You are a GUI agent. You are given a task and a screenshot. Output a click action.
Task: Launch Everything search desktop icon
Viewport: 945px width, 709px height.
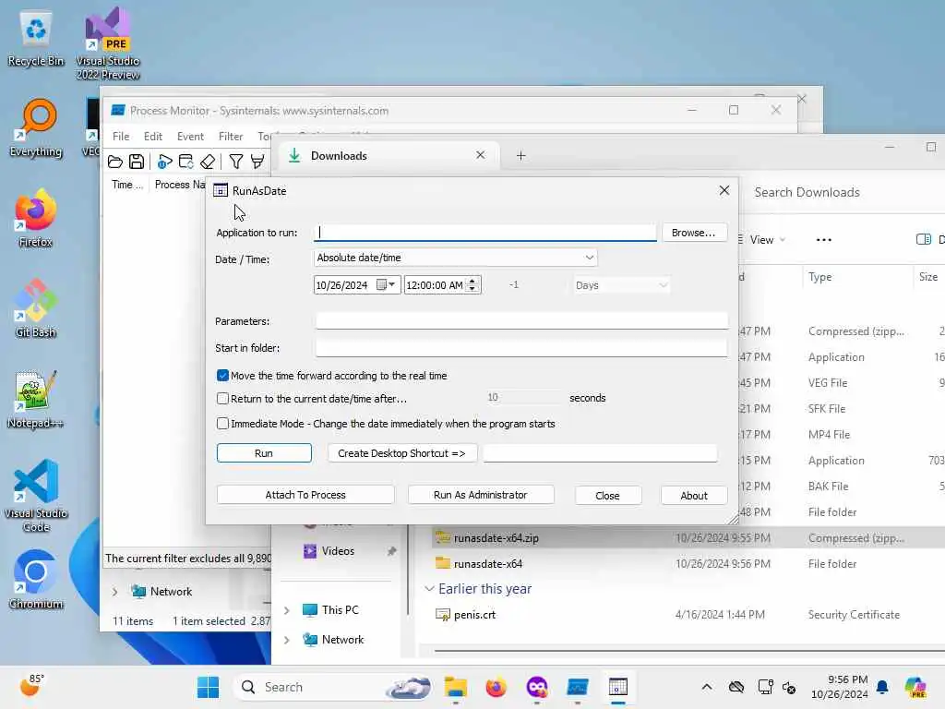tap(36, 128)
